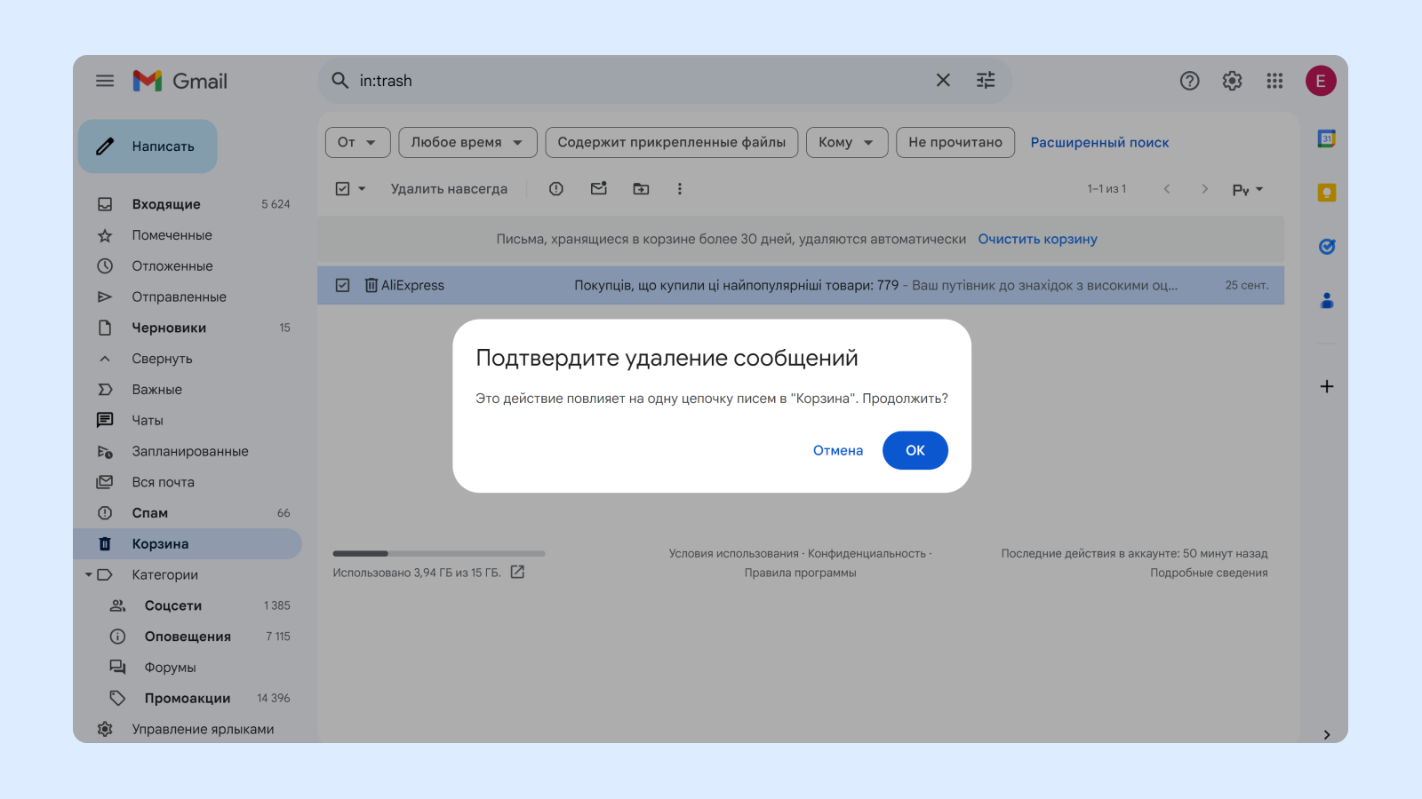This screenshot has width=1422, height=799.
Task: Confirm deletion by clicking OK
Action: click(915, 450)
